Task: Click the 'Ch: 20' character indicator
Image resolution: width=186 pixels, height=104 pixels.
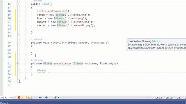Action: coord(169,98)
